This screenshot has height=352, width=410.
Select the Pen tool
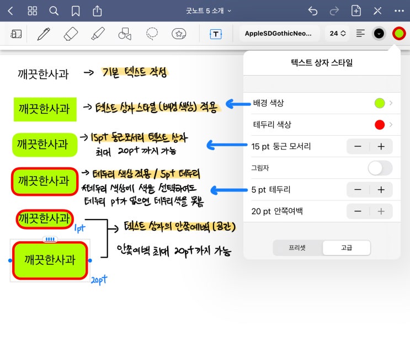point(44,34)
